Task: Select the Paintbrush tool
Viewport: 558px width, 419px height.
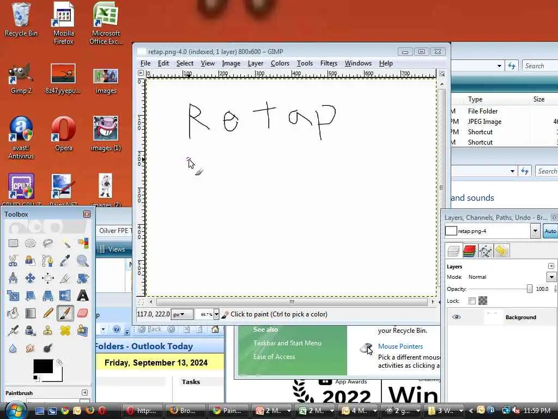Action: coord(65,313)
